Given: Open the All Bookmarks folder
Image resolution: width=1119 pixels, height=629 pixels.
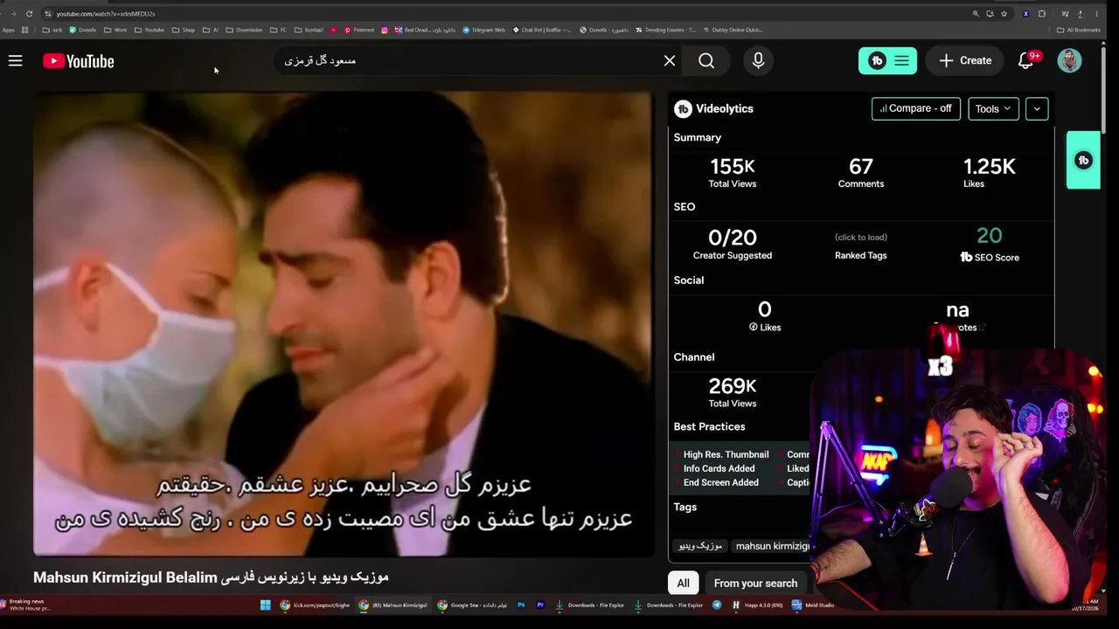Looking at the screenshot, I should pyautogui.click(x=1079, y=30).
